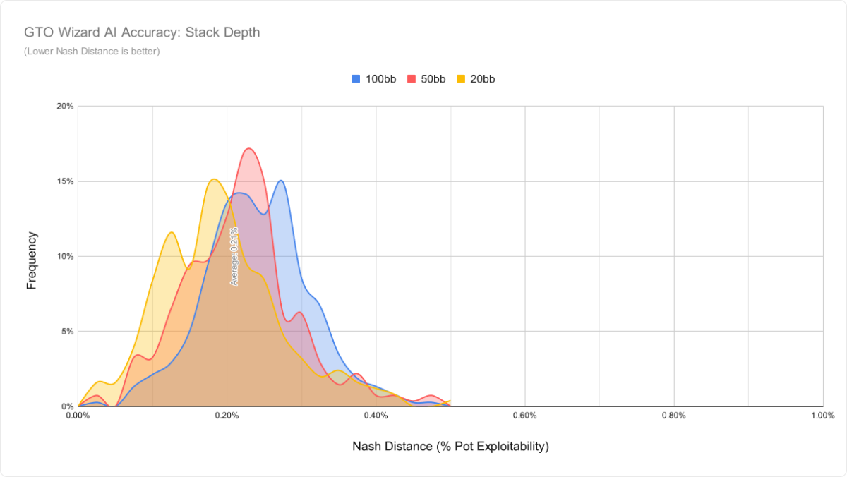Click the "0%" y-axis tick label

point(67,406)
